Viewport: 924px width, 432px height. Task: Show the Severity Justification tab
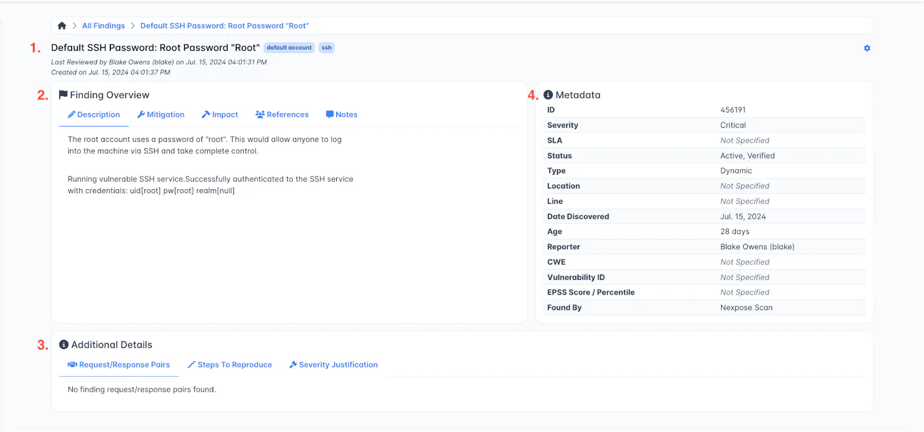pyautogui.click(x=333, y=365)
